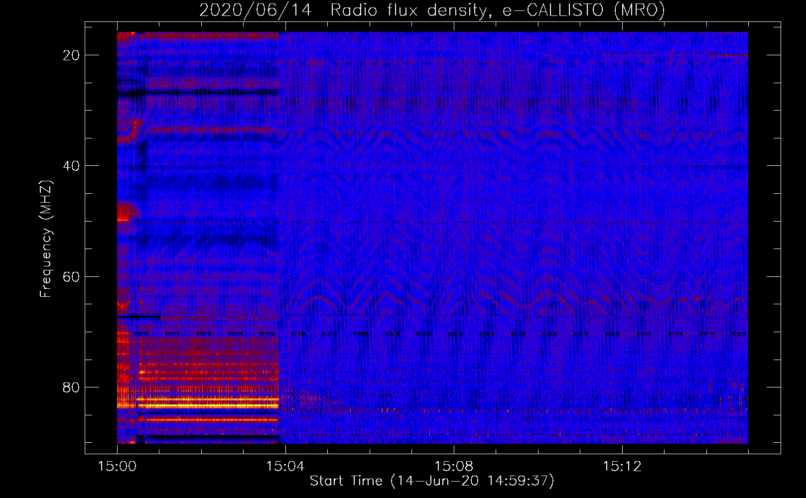This screenshot has height=498, width=806.
Task: Click the 80 frequency tick label
Action: tap(71, 387)
